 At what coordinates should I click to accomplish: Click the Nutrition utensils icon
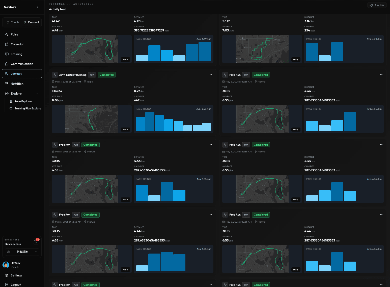click(x=7, y=84)
